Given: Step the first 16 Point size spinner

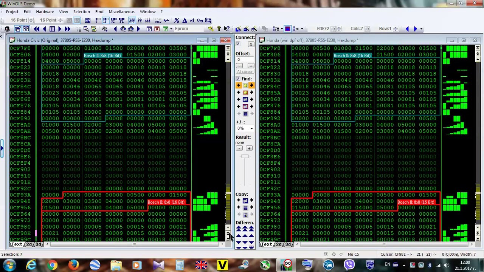Looking at the screenshot, I should click(31, 20).
